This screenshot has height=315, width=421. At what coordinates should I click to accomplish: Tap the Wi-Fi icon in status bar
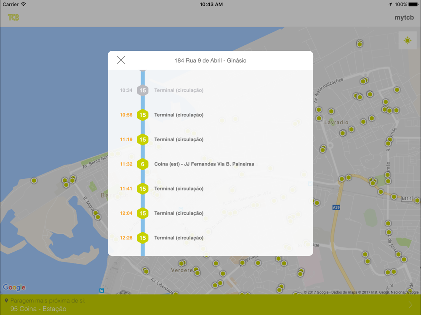[24, 4]
